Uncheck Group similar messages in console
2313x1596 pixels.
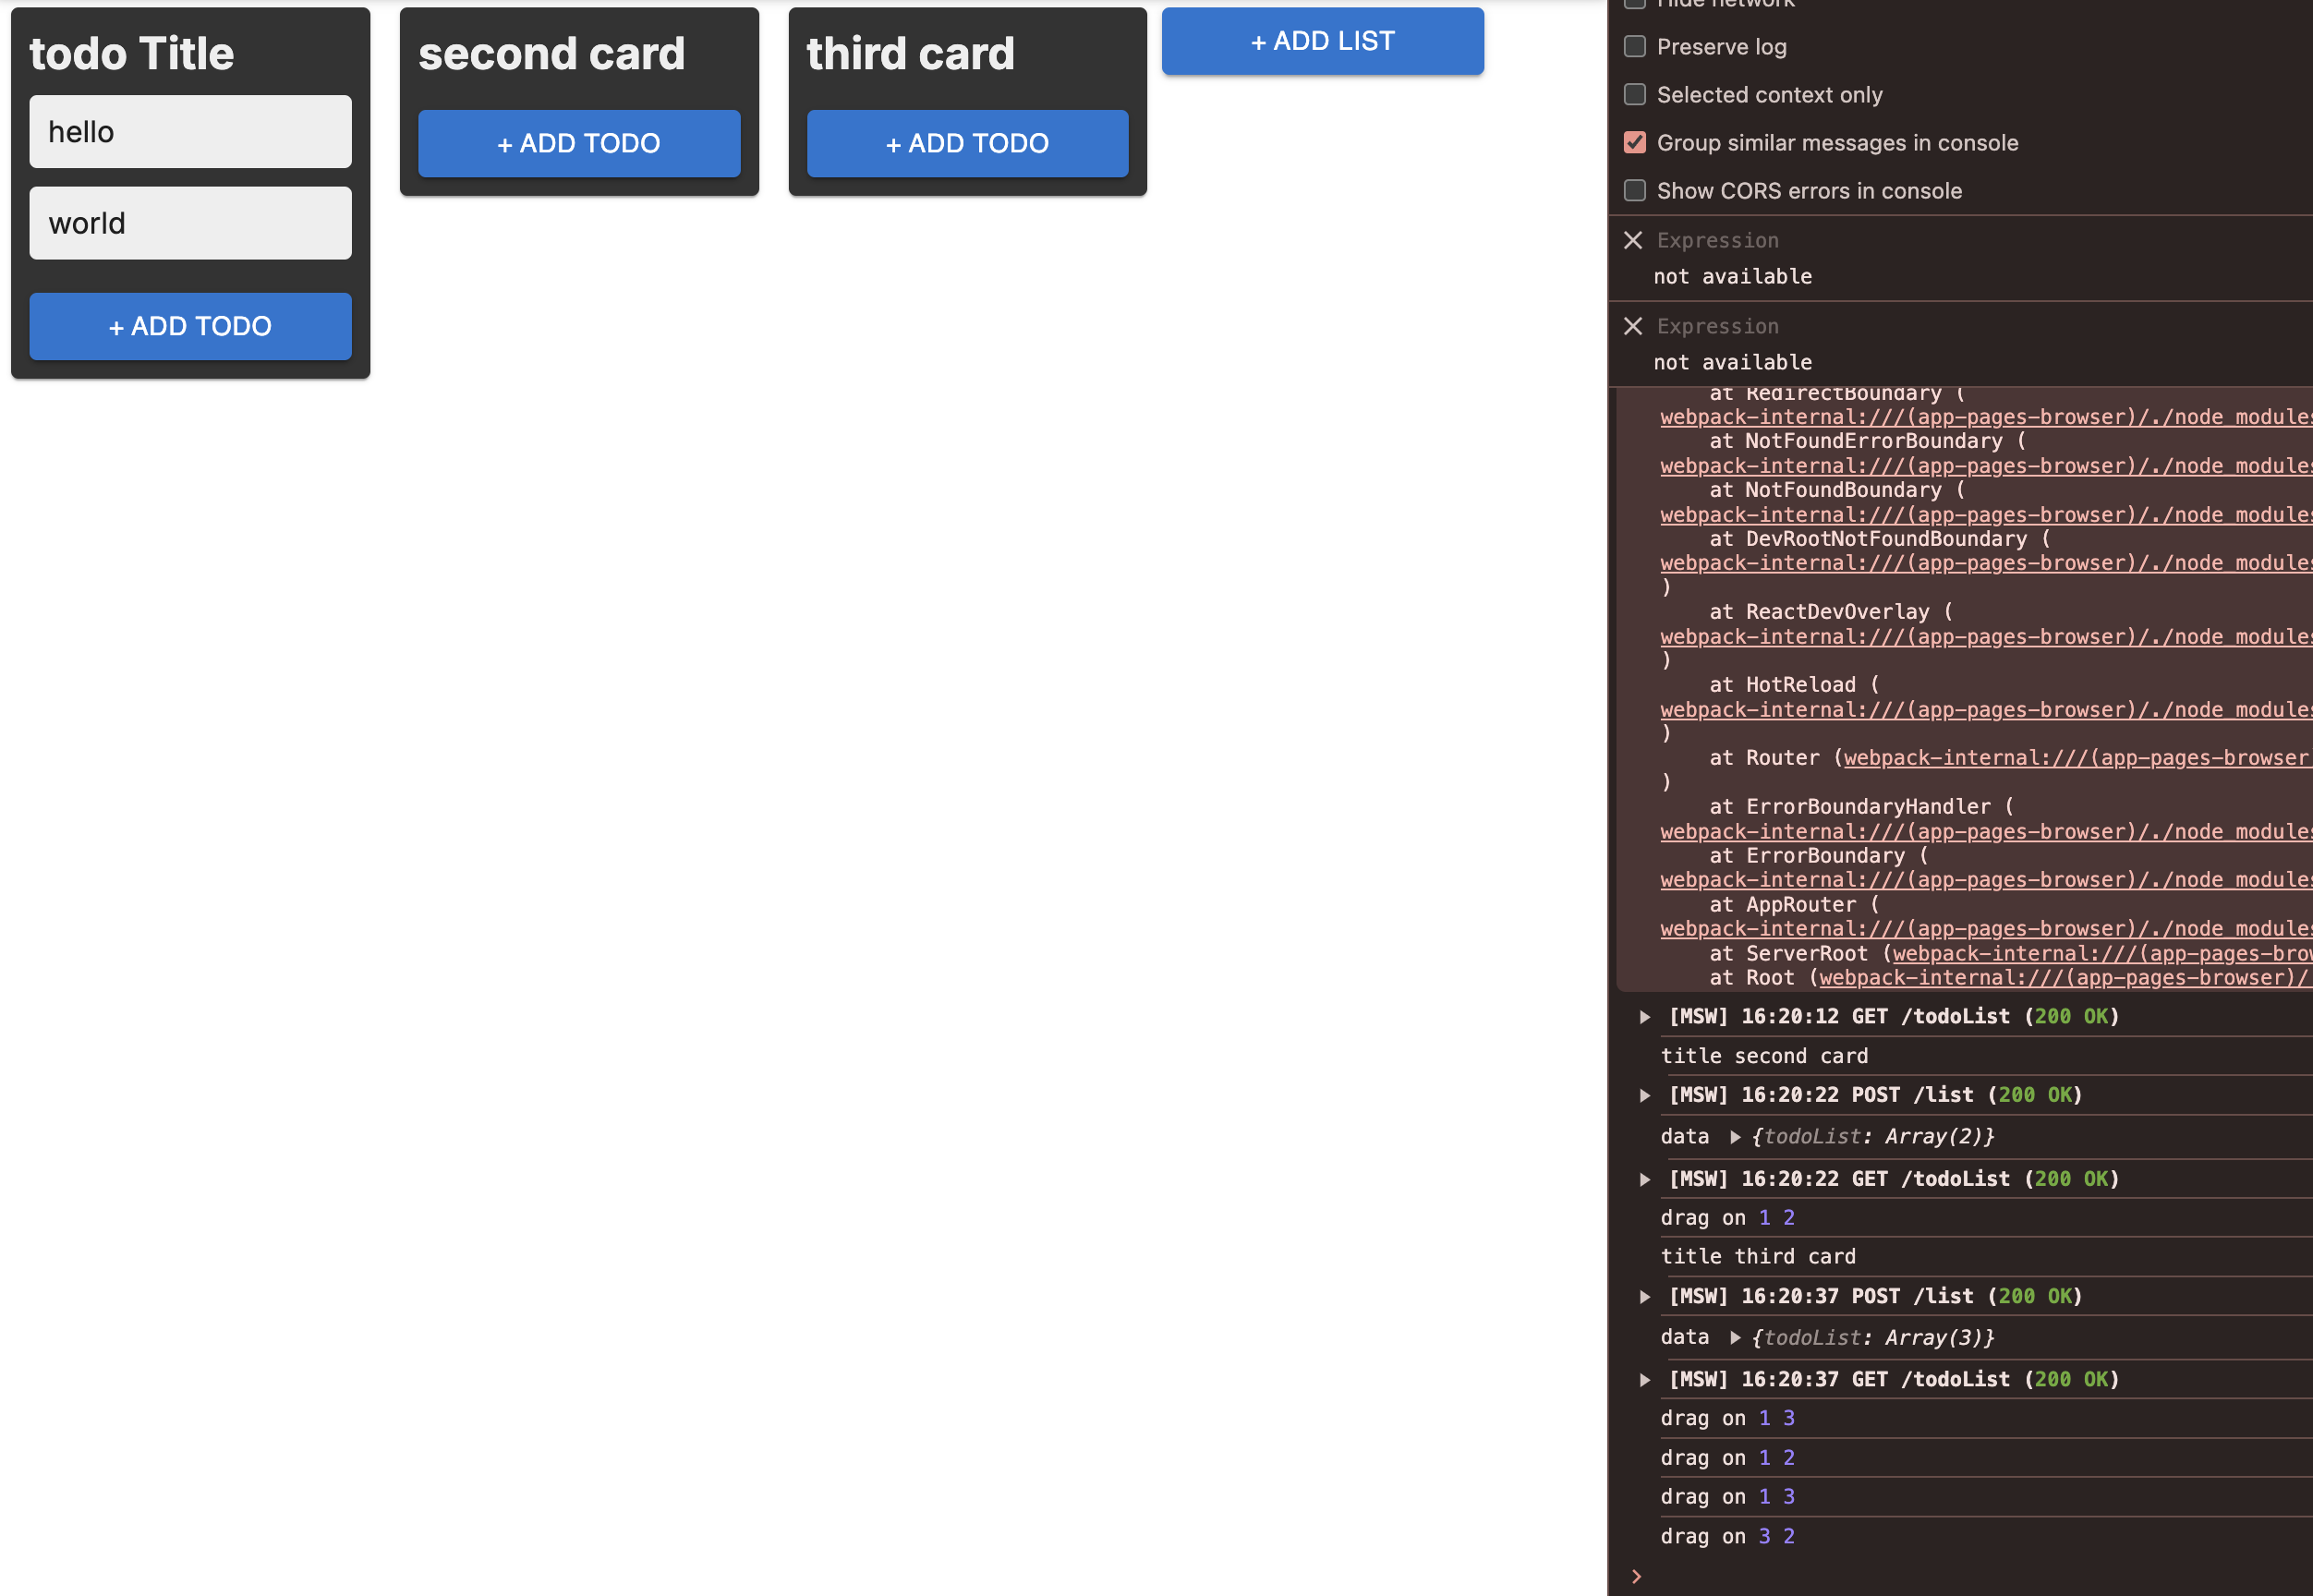(1635, 142)
